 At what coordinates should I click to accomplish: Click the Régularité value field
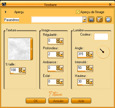[52, 41]
